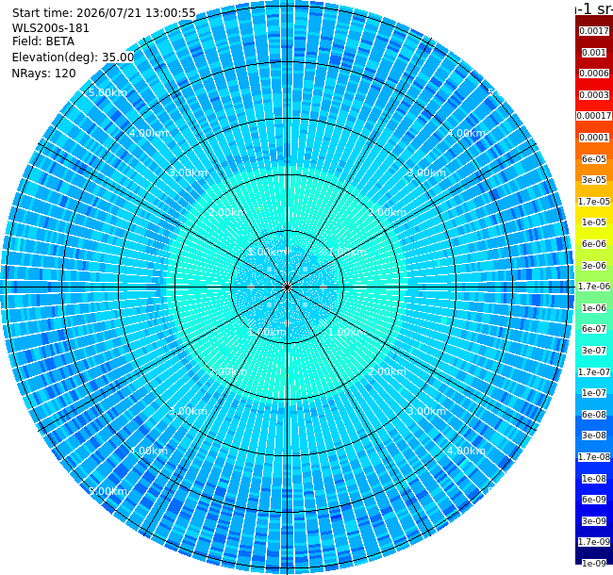
Task: Click the polar plot center origin
Action: [288, 287]
